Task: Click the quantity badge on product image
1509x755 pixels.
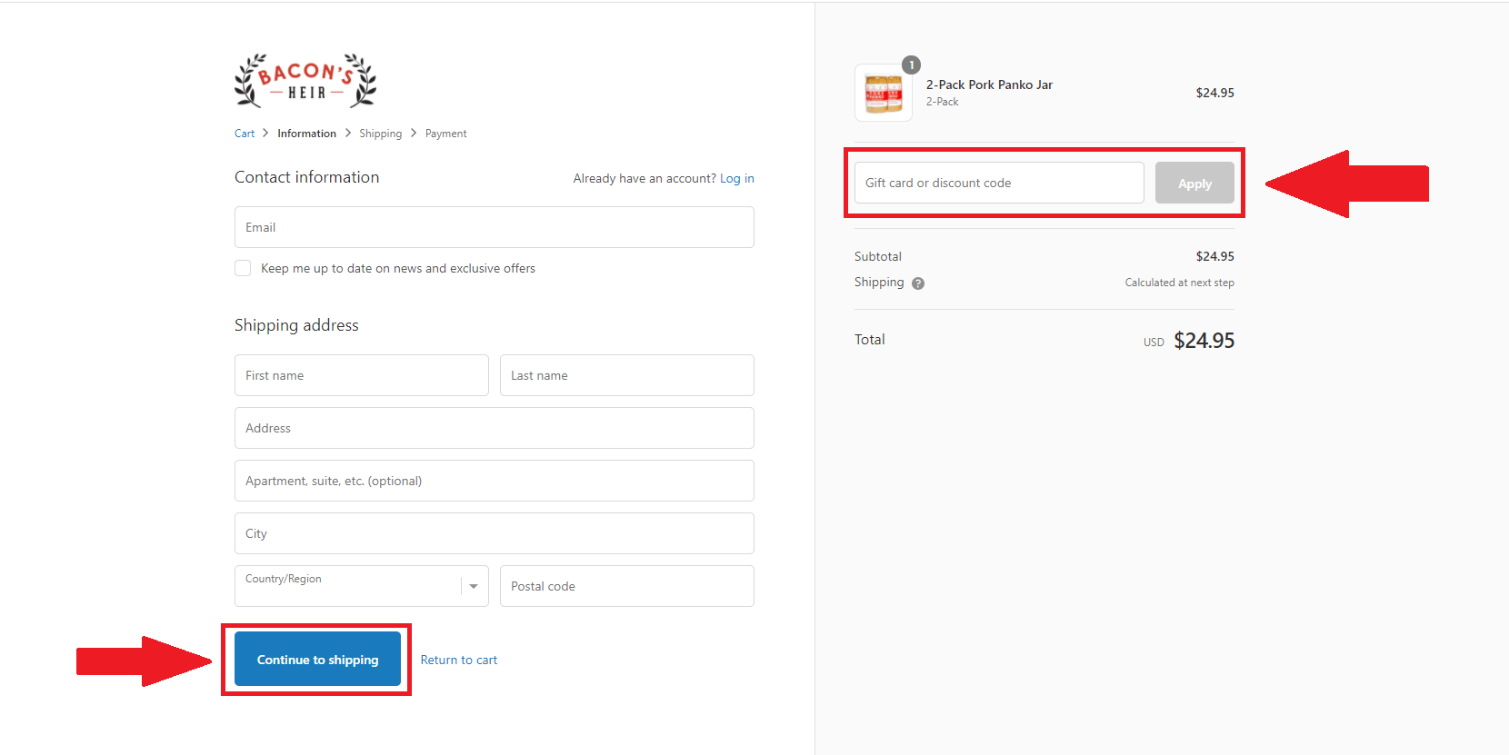Action: [x=911, y=65]
